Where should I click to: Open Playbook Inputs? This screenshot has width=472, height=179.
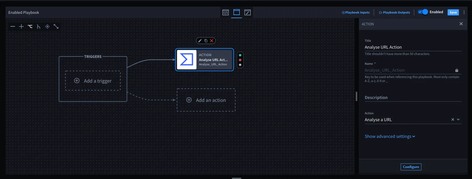click(x=356, y=12)
